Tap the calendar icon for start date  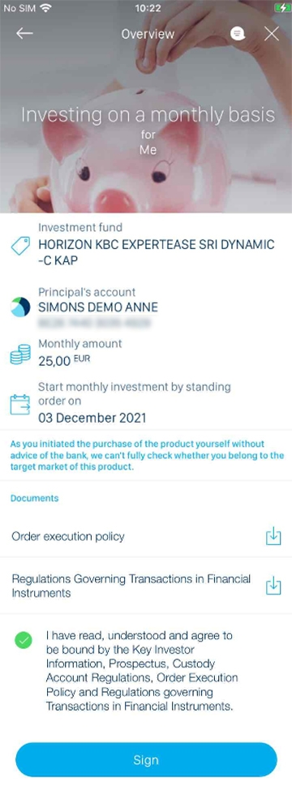click(20, 404)
